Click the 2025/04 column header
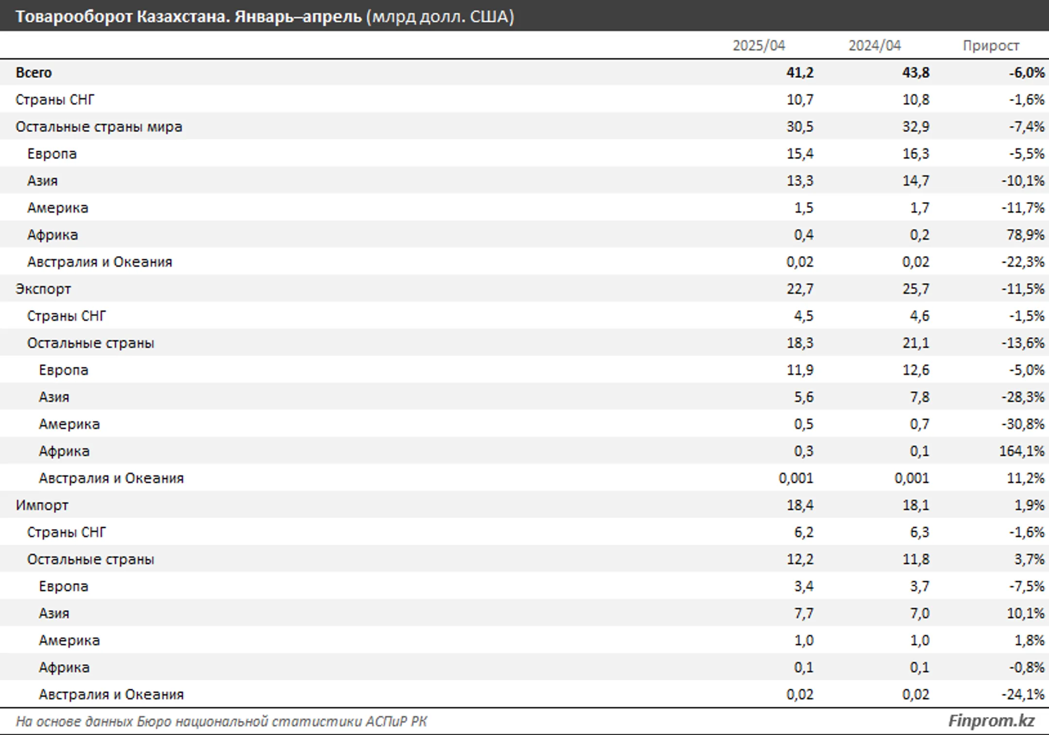Viewport: 1049px width, 735px height. pyautogui.click(x=759, y=46)
